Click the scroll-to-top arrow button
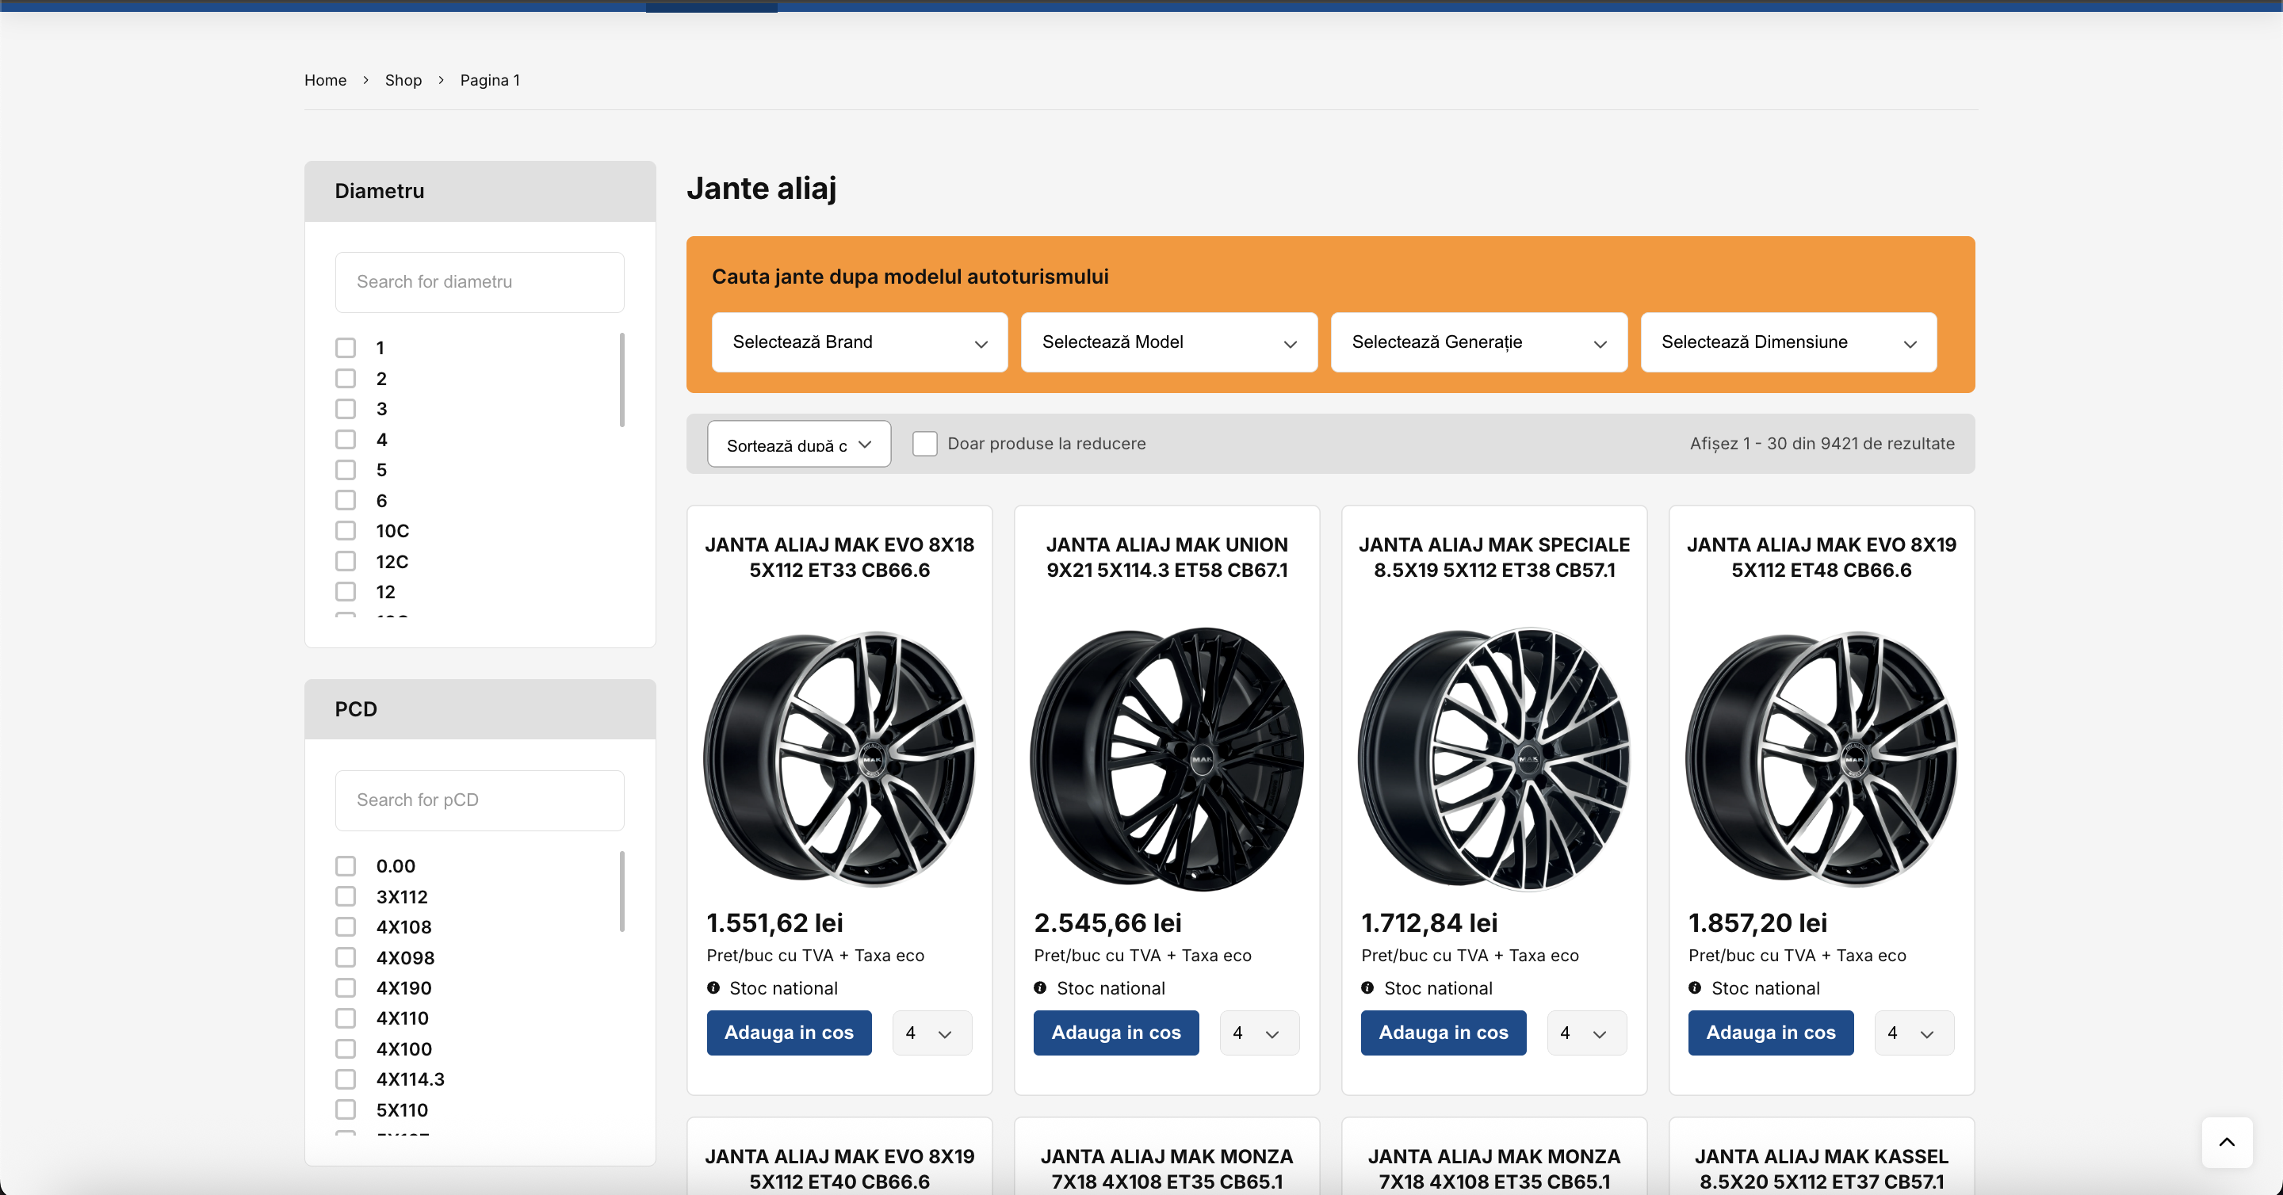Image resolution: width=2283 pixels, height=1195 pixels. tap(2228, 1142)
